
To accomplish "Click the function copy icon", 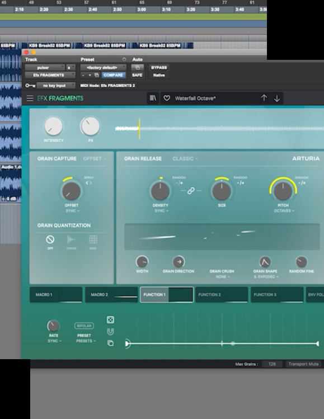I will (x=110, y=343).
